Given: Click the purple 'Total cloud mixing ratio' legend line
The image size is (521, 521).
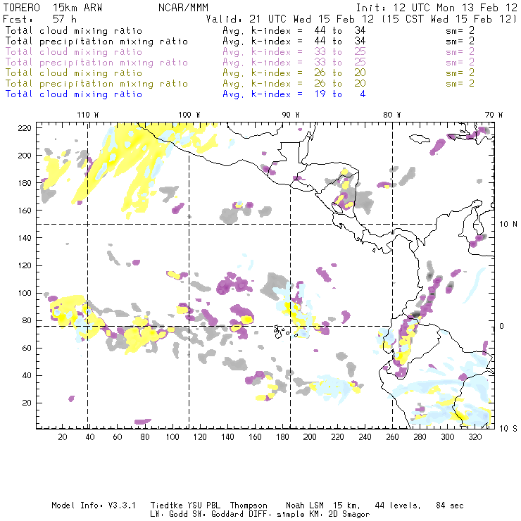Looking at the screenshot, I should 74,52.
